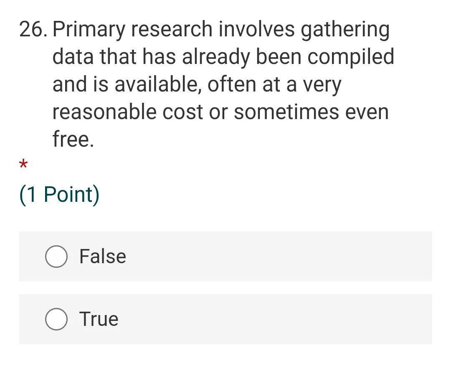
Task: Click the circle next to True
Action: tap(56, 319)
